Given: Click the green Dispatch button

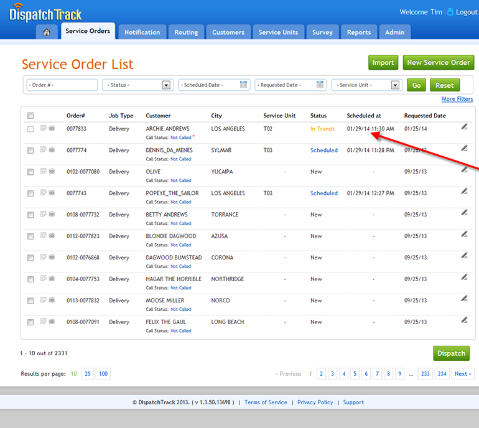Looking at the screenshot, I should (451, 353).
